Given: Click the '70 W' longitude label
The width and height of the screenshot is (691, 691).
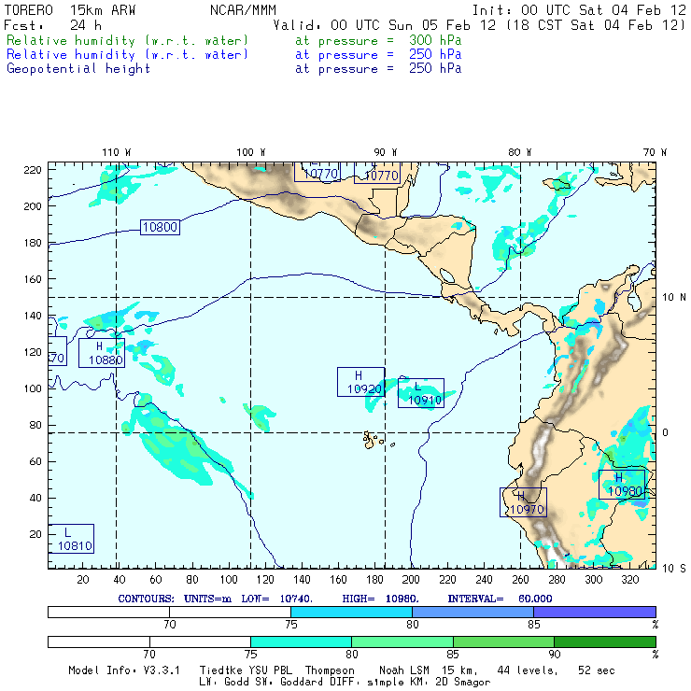Looking at the screenshot, I should (655, 152).
